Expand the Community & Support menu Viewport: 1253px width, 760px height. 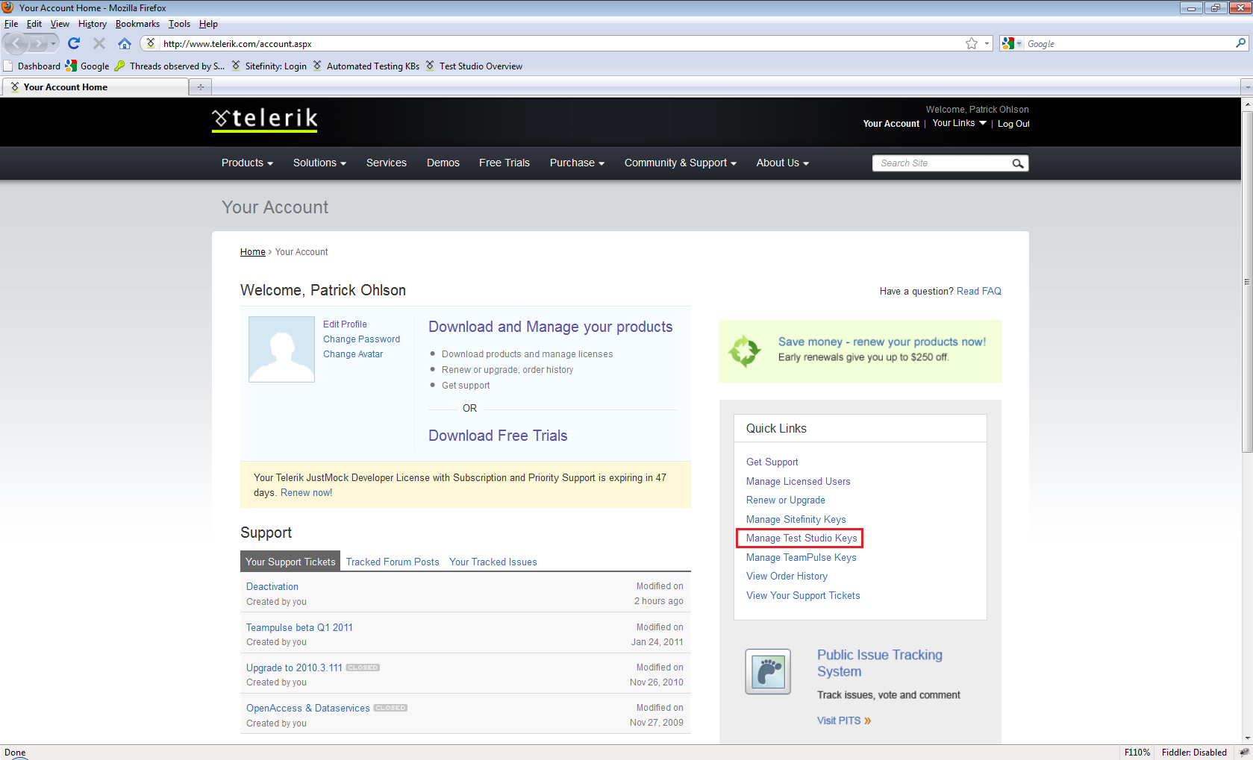click(681, 163)
